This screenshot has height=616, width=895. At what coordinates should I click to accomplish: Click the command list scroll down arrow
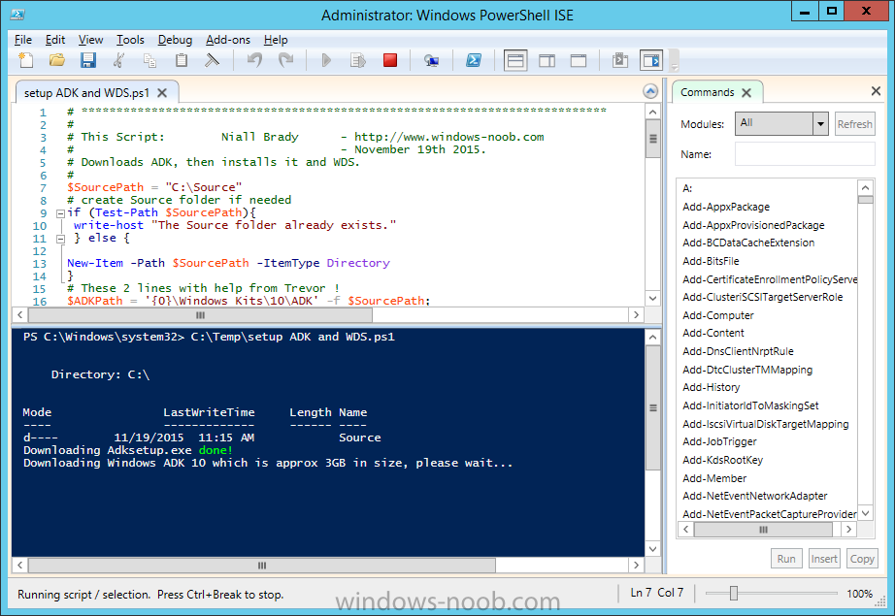point(865,513)
